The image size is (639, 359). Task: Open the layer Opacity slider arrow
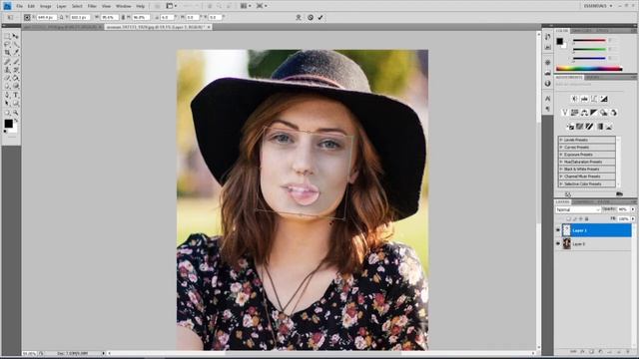click(633, 209)
